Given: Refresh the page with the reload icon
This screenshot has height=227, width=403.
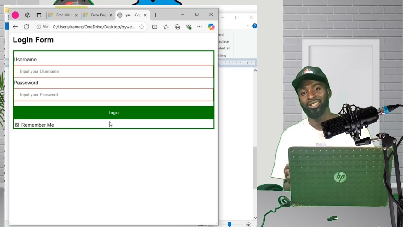Looking at the screenshot, I should coord(26,27).
